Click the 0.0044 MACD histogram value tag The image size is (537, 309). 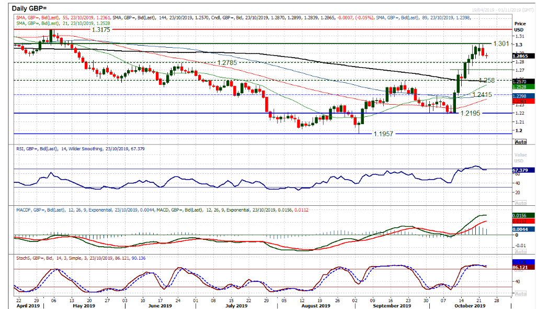tap(523, 229)
